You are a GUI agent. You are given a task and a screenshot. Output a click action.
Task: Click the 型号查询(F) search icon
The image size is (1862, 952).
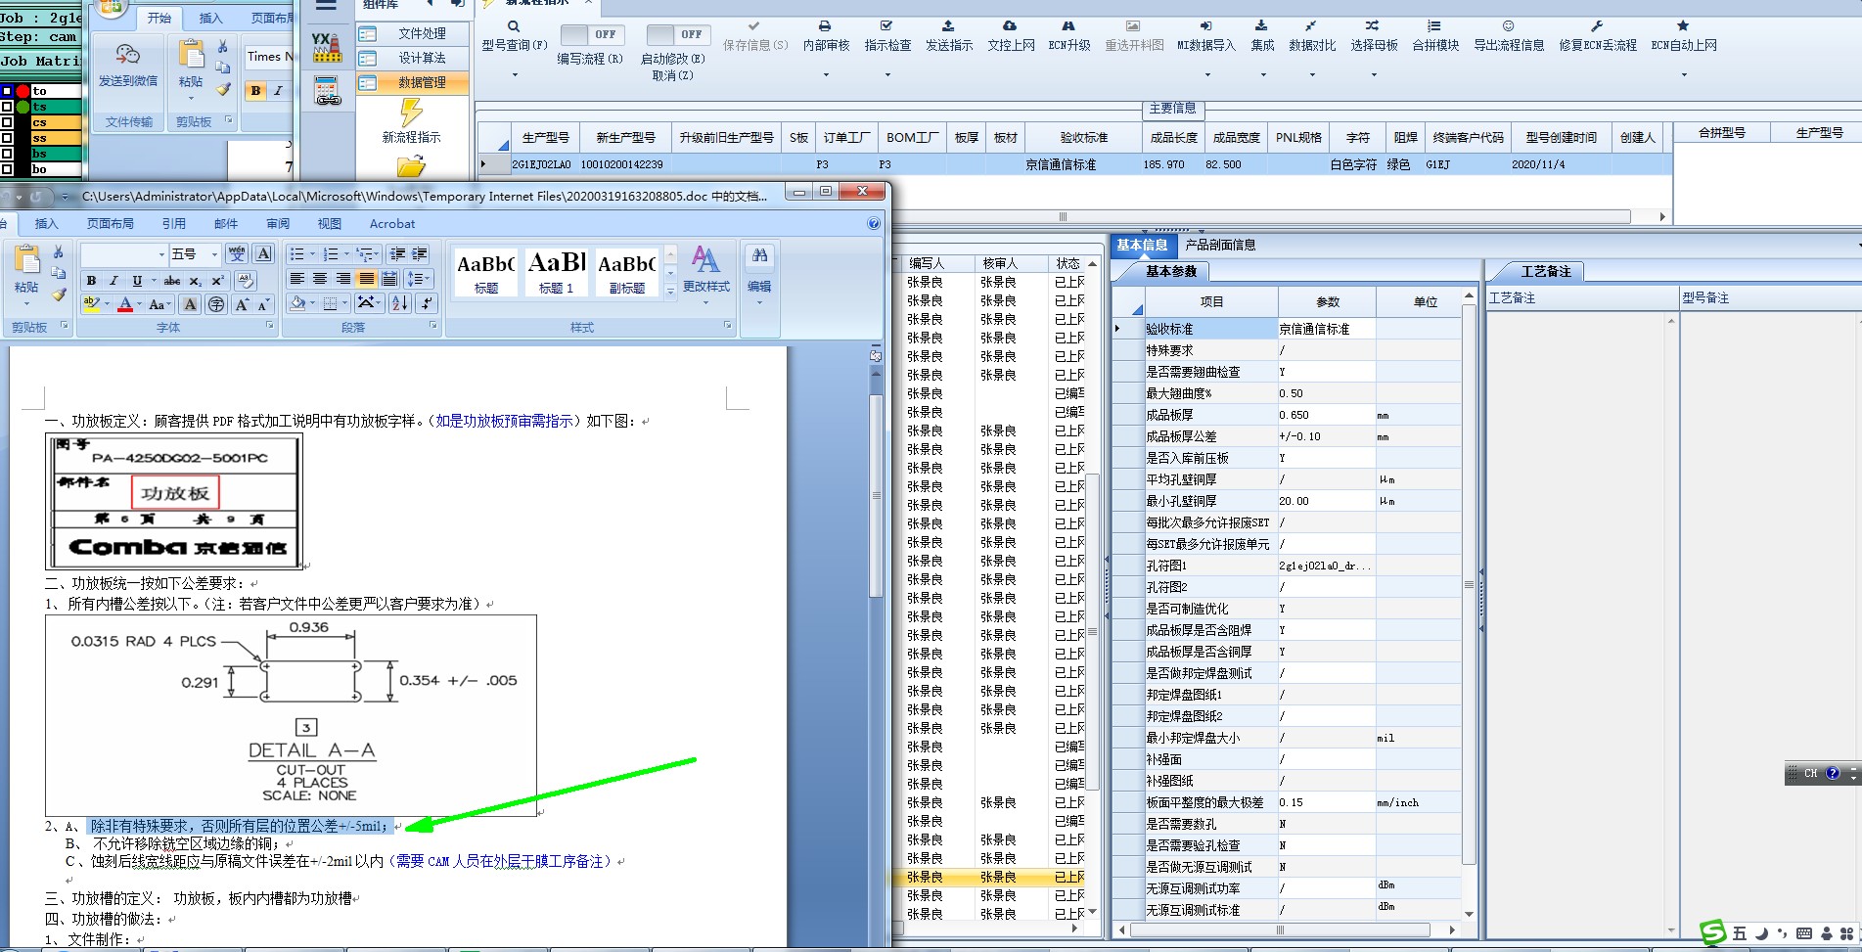click(514, 26)
